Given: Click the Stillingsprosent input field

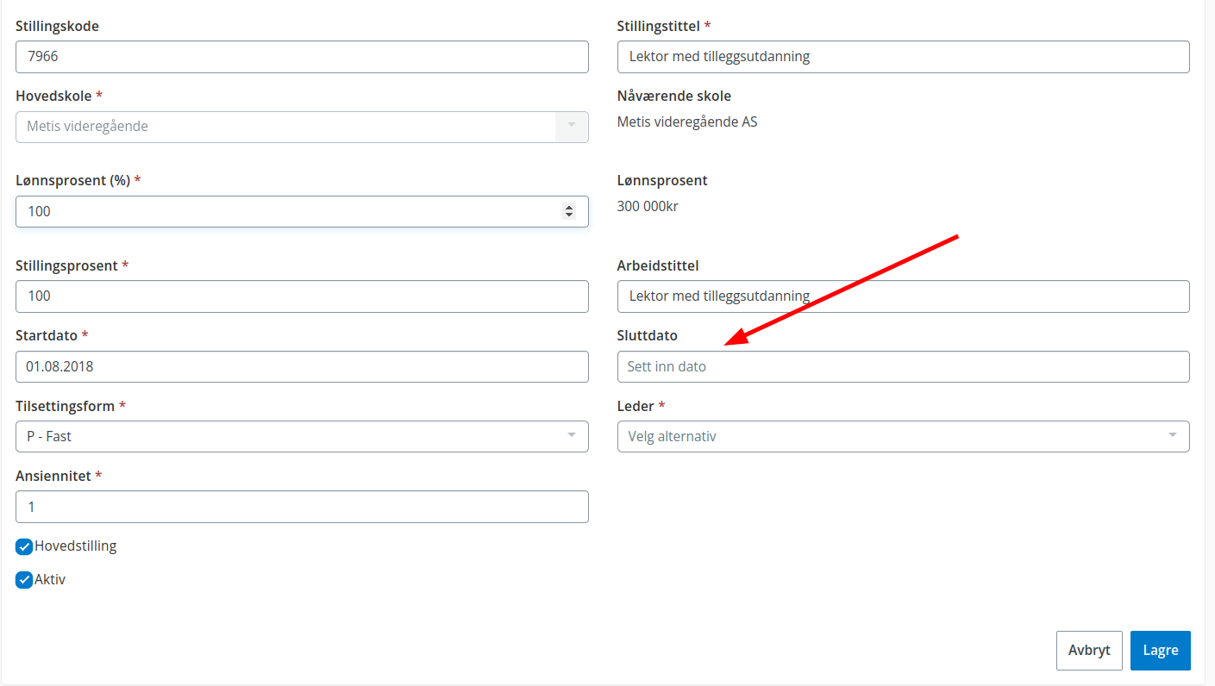Looking at the screenshot, I should point(302,296).
